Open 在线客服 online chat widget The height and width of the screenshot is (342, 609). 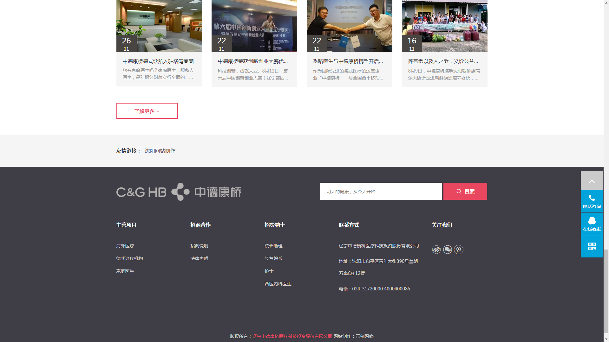point(592,224)
